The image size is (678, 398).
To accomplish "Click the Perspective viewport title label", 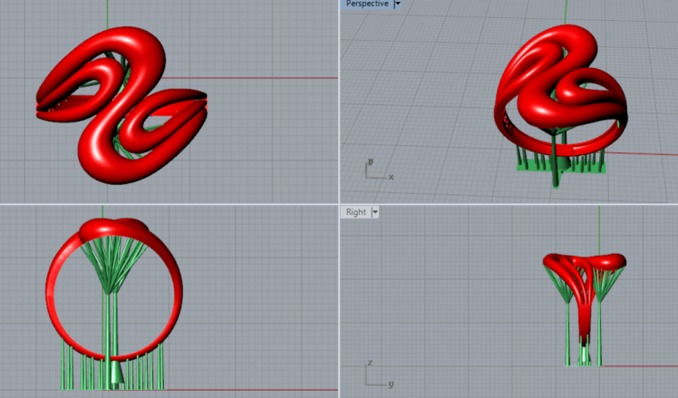I will click(x=367, y=5).
